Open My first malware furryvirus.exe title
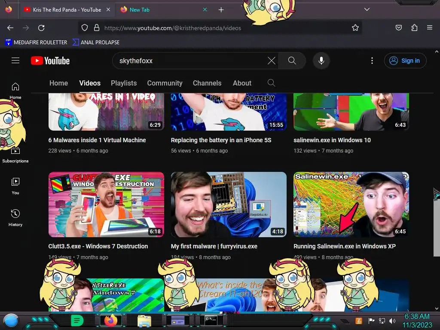 [214, 246]
